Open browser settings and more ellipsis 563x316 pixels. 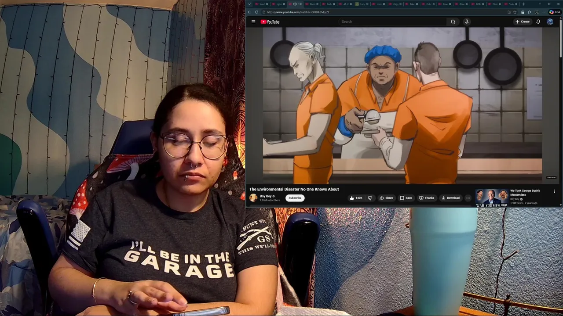click(544, 12)
